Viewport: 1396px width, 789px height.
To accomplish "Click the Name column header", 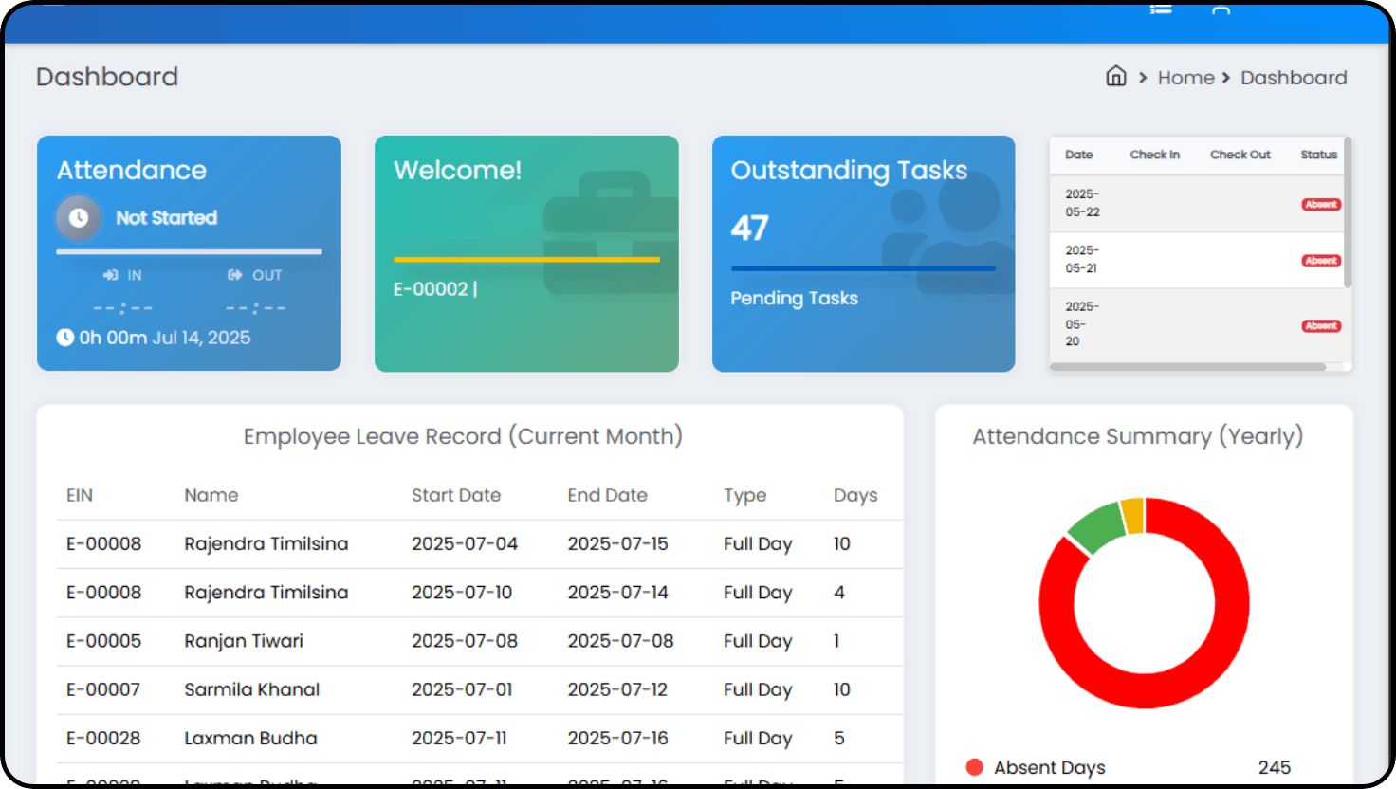I will (x=211, y=495).
